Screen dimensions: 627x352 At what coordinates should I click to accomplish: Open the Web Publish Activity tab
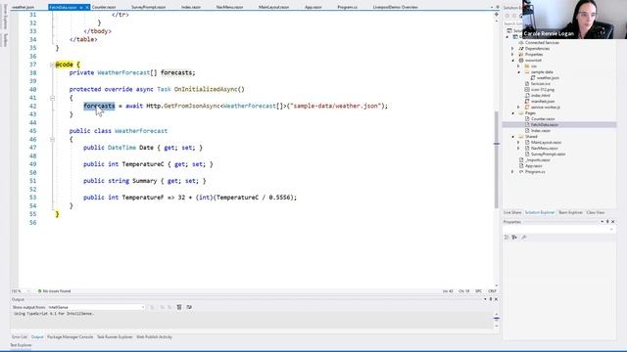pyautogui.click(x=154, y=337)
